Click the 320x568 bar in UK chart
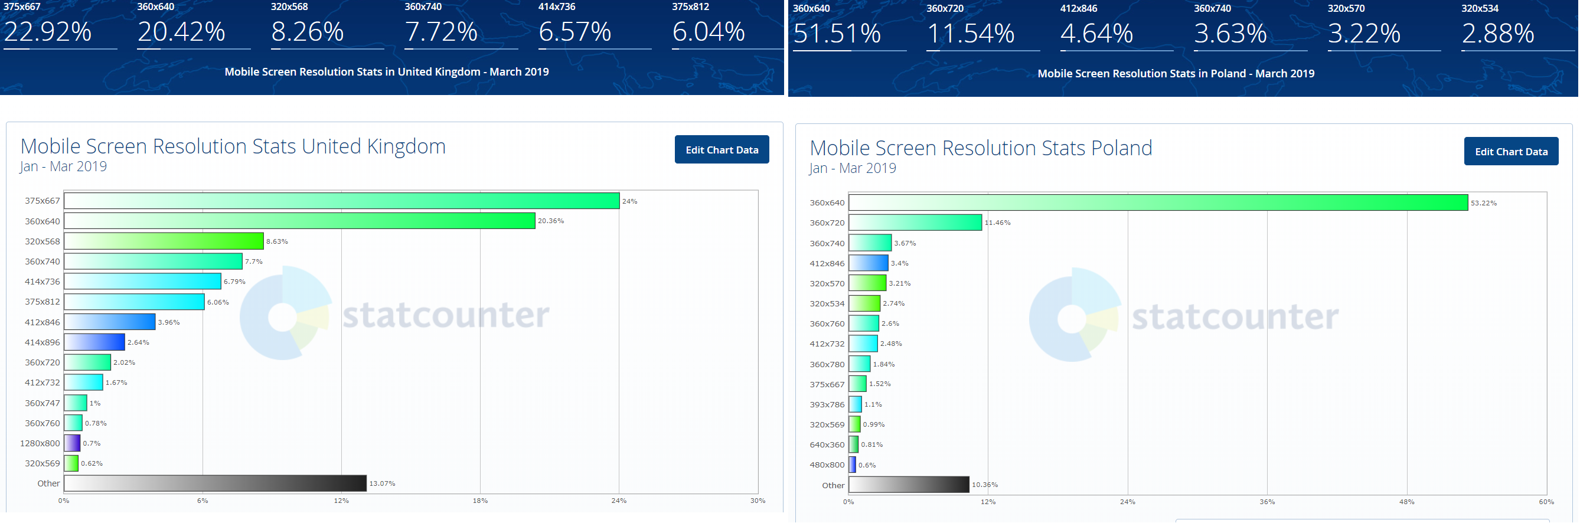Viewport: 1580px width, 523px height. pyautogui.click(x=164, y=241)
